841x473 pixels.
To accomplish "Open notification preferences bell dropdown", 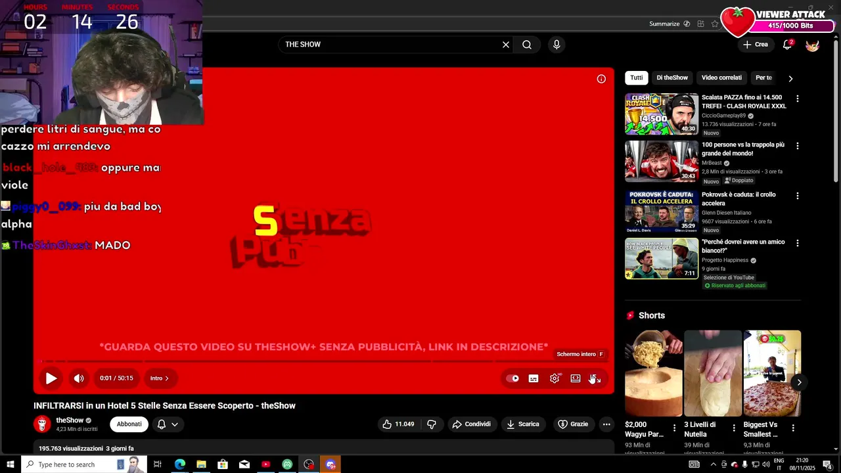I will (168, 424).
